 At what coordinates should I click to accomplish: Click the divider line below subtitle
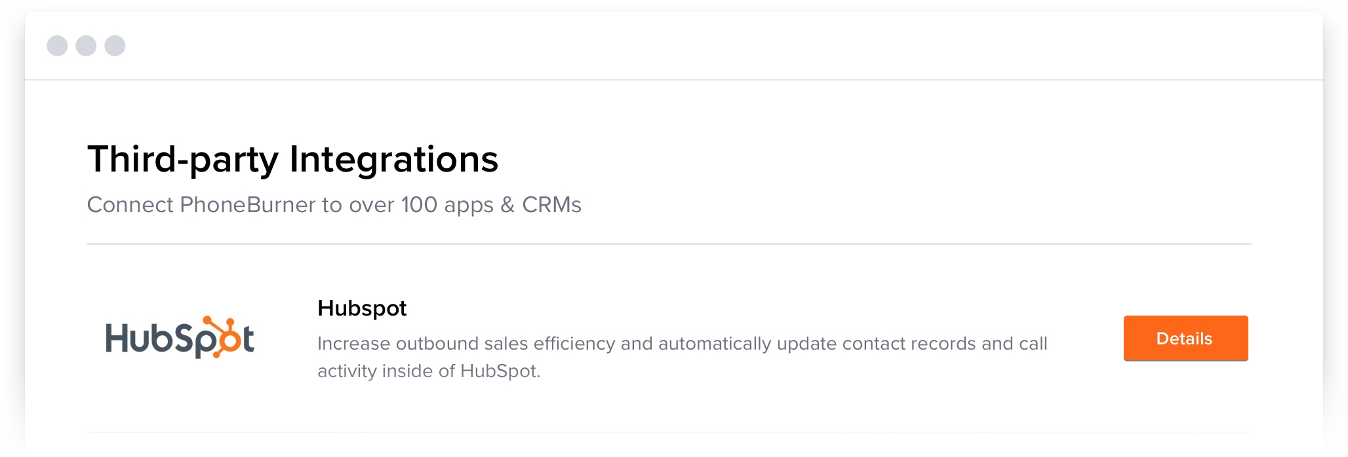pos(669,244)
